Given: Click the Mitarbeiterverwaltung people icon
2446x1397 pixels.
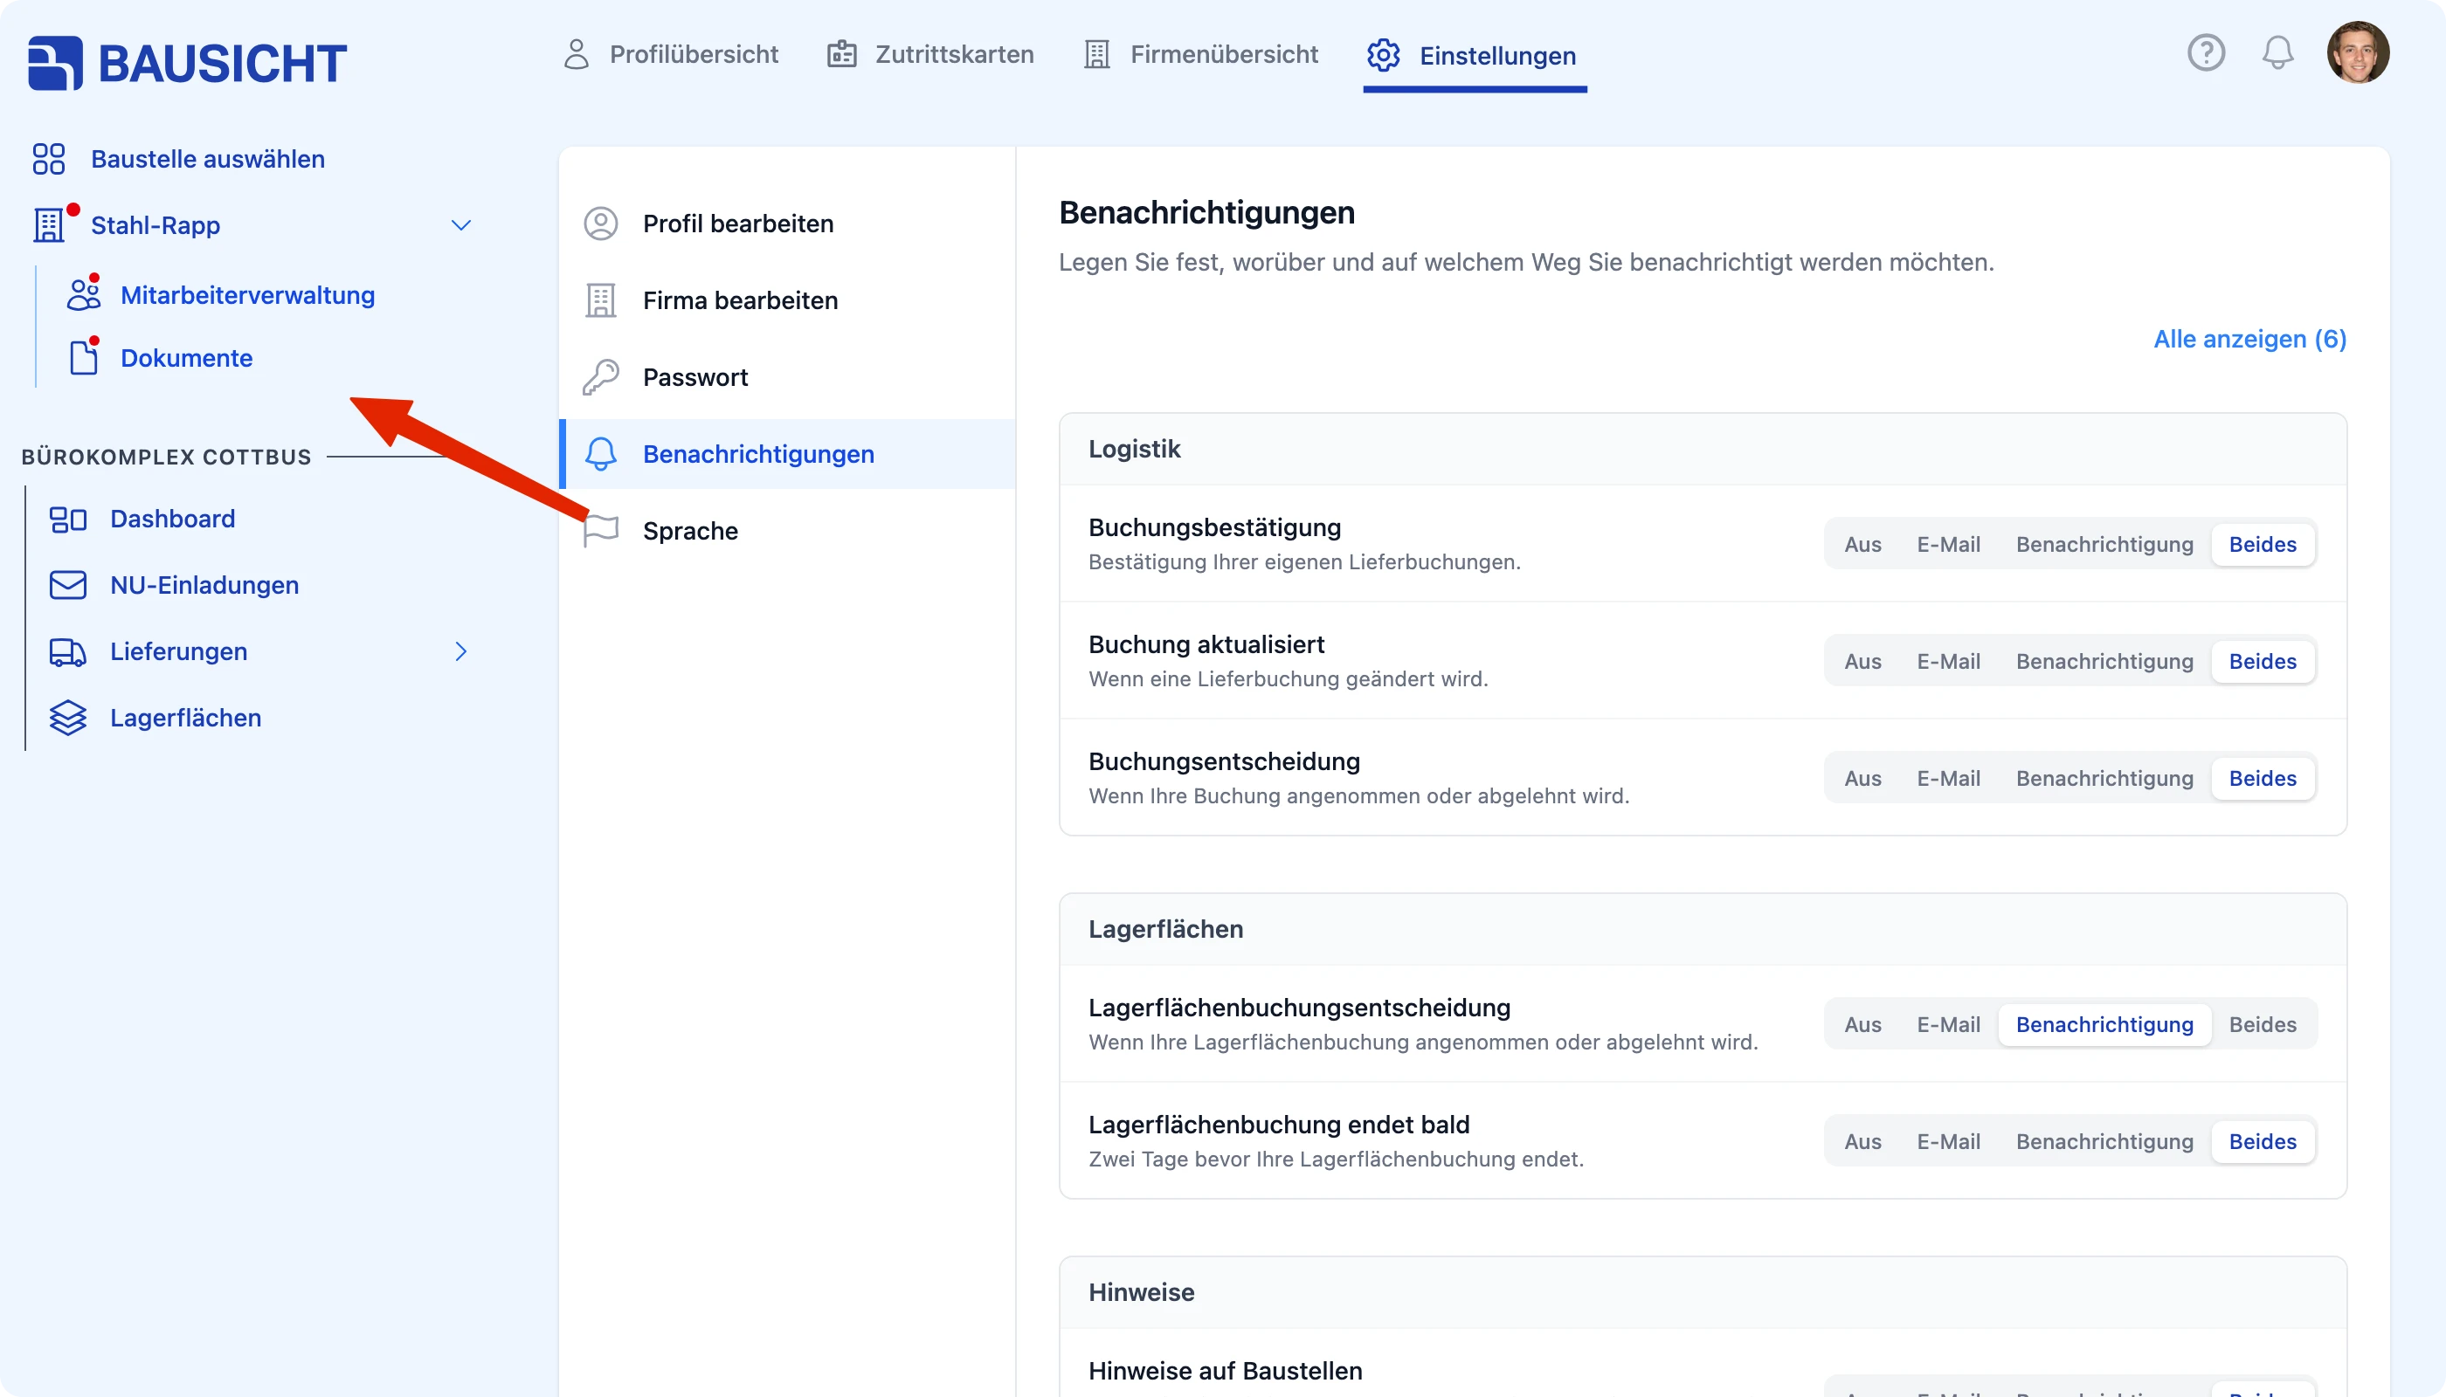Looking at the screenshot, I should click(x=84, y=294).
